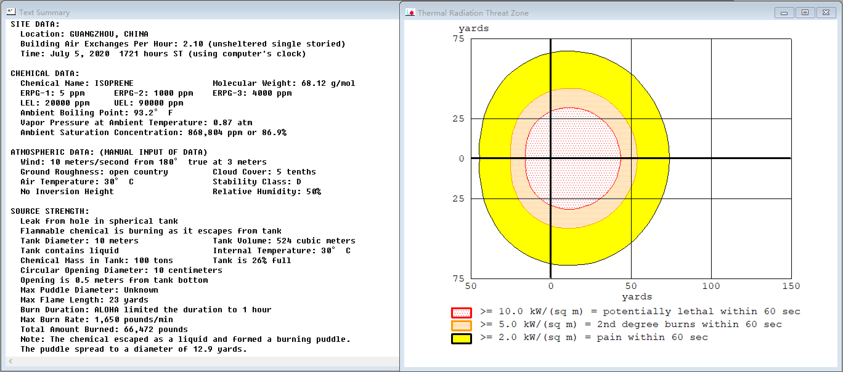Close the Thermal Radiation Threat Zone window
The width and height of the screenshot is (843, 372).
[826, 13]
